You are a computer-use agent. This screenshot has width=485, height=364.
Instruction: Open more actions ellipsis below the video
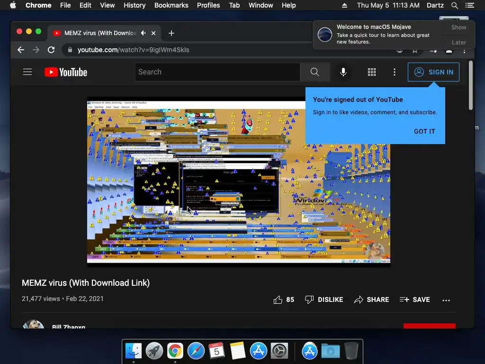click(x=446, y=300)
